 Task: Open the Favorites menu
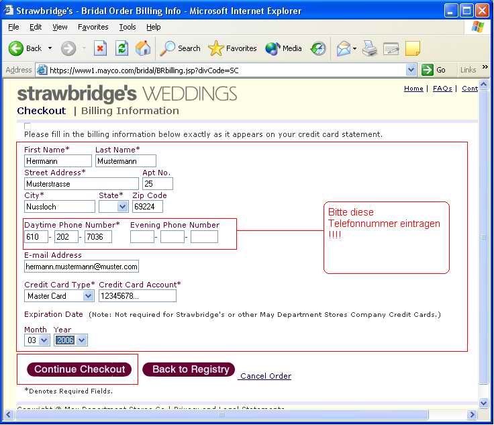[x=93, y=27]
